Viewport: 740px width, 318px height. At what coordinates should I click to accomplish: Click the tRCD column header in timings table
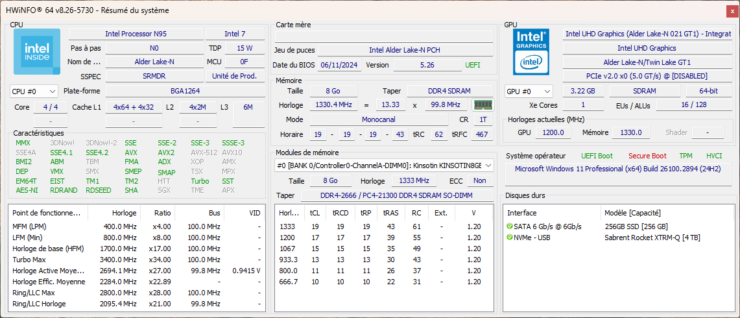point(340,213)
